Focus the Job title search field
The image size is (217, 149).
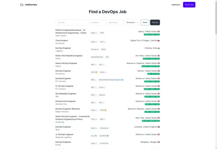[x=72, y=23]
